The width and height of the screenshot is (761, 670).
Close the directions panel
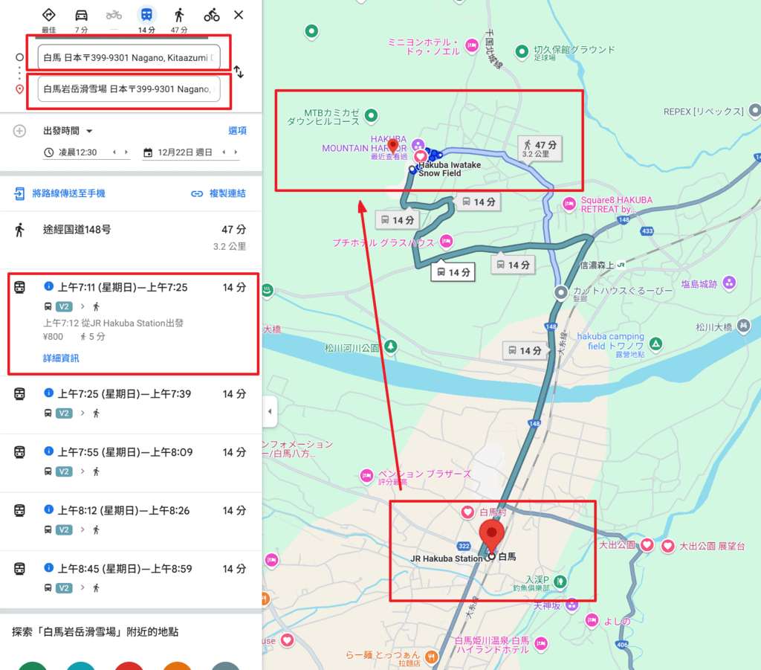239,15
